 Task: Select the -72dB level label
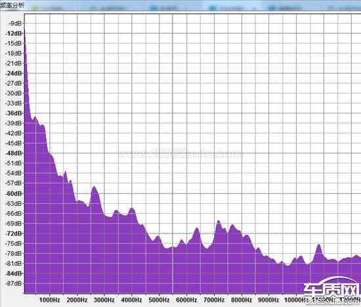coord(14,234)
